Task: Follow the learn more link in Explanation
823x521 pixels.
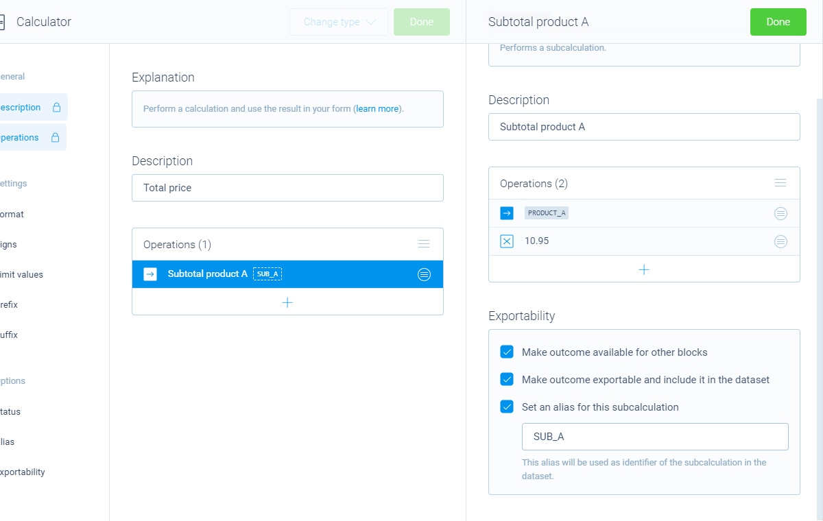Action: tap(377, 109)
